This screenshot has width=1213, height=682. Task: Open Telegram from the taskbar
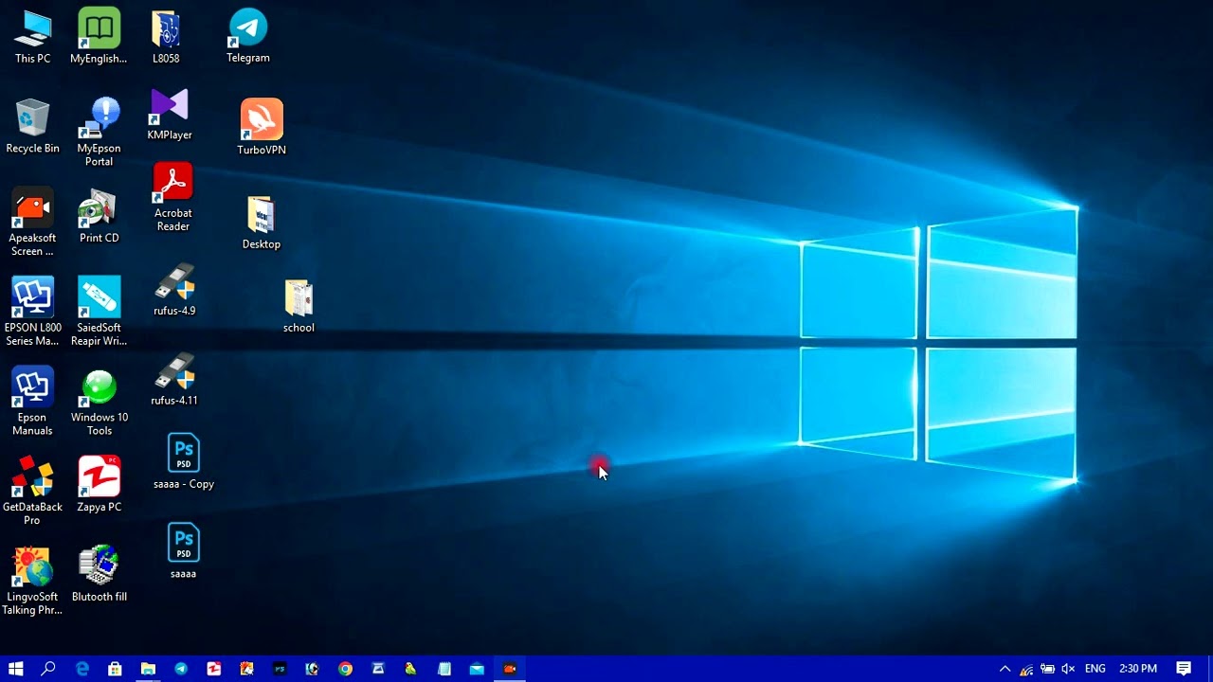point(181,669)
